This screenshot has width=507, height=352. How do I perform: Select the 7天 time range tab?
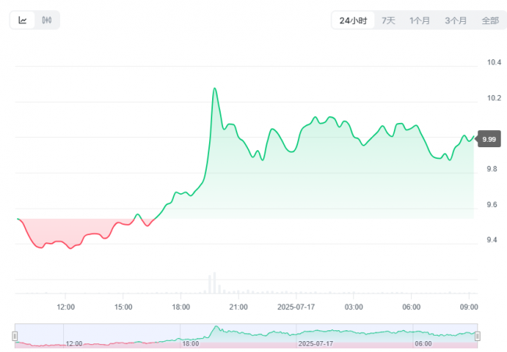click(x=388, y=21)
